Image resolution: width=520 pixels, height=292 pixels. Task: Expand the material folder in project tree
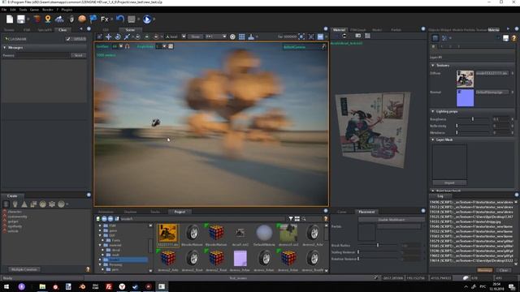pos(100,245)
